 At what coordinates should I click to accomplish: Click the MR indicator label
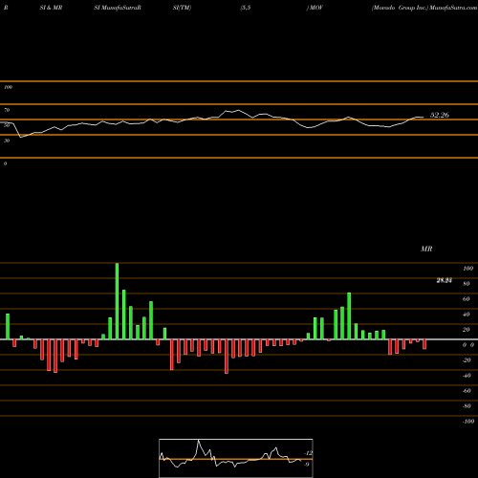point(426,249)
